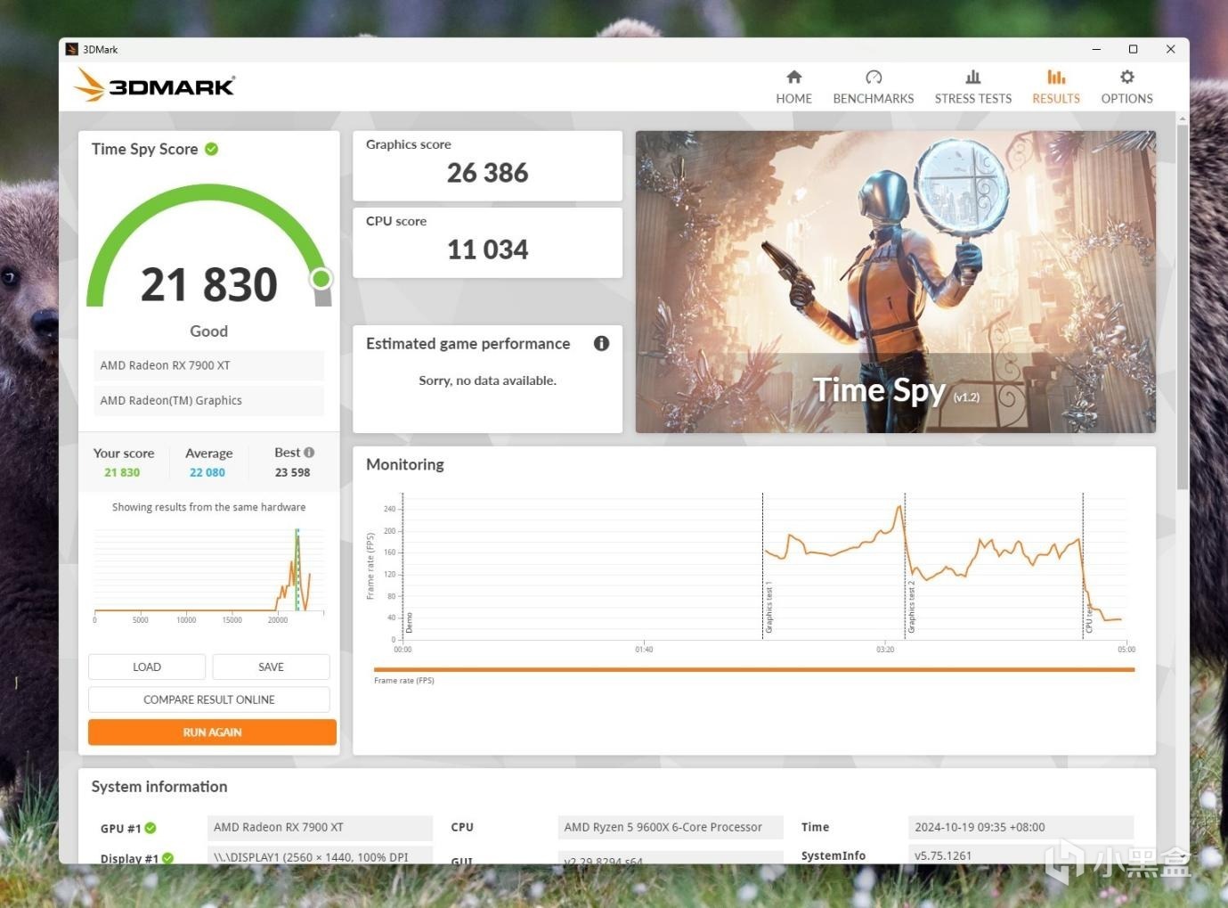Click the System information heading
This screenshot has height=908, width=1228.
pos(159,787)
